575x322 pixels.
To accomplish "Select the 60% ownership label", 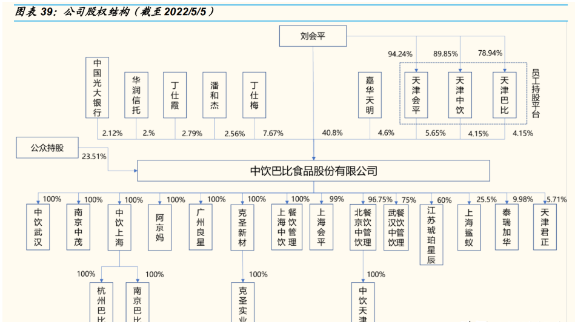I will tap(445, 200).
